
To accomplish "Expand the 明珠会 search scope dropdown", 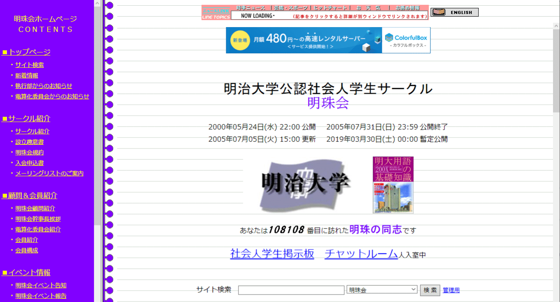I will [382, 290].
